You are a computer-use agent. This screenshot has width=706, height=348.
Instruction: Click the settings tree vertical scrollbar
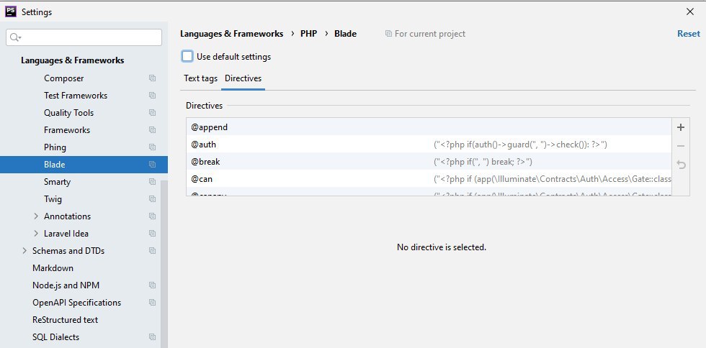(164, 264)
